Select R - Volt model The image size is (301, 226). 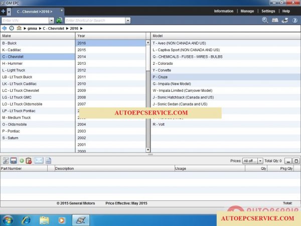coord(226,125)
